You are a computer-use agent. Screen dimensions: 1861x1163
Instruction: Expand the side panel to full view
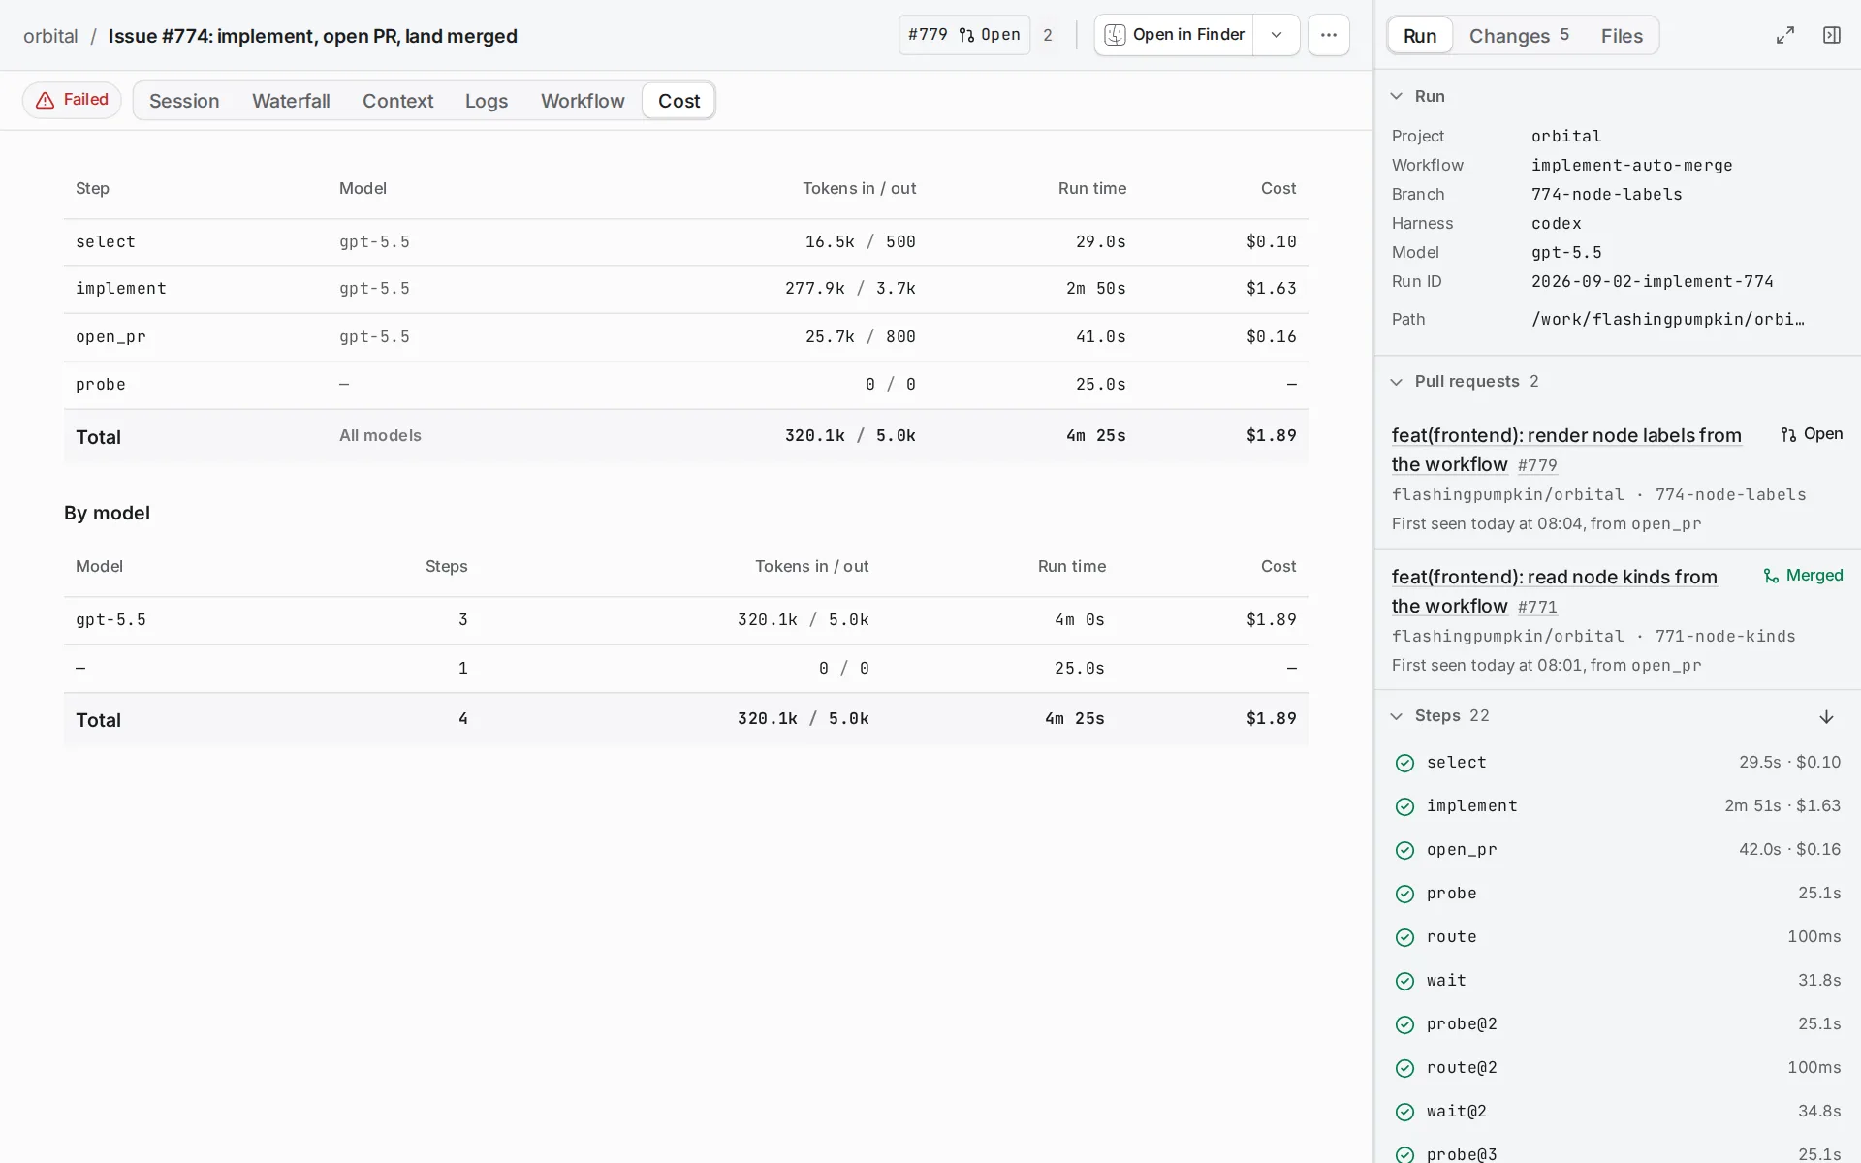(x=1784, y=35)
